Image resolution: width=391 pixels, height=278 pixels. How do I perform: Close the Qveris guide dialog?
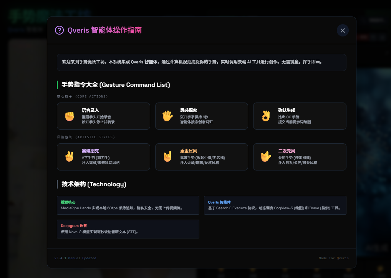tap(343, 30)
